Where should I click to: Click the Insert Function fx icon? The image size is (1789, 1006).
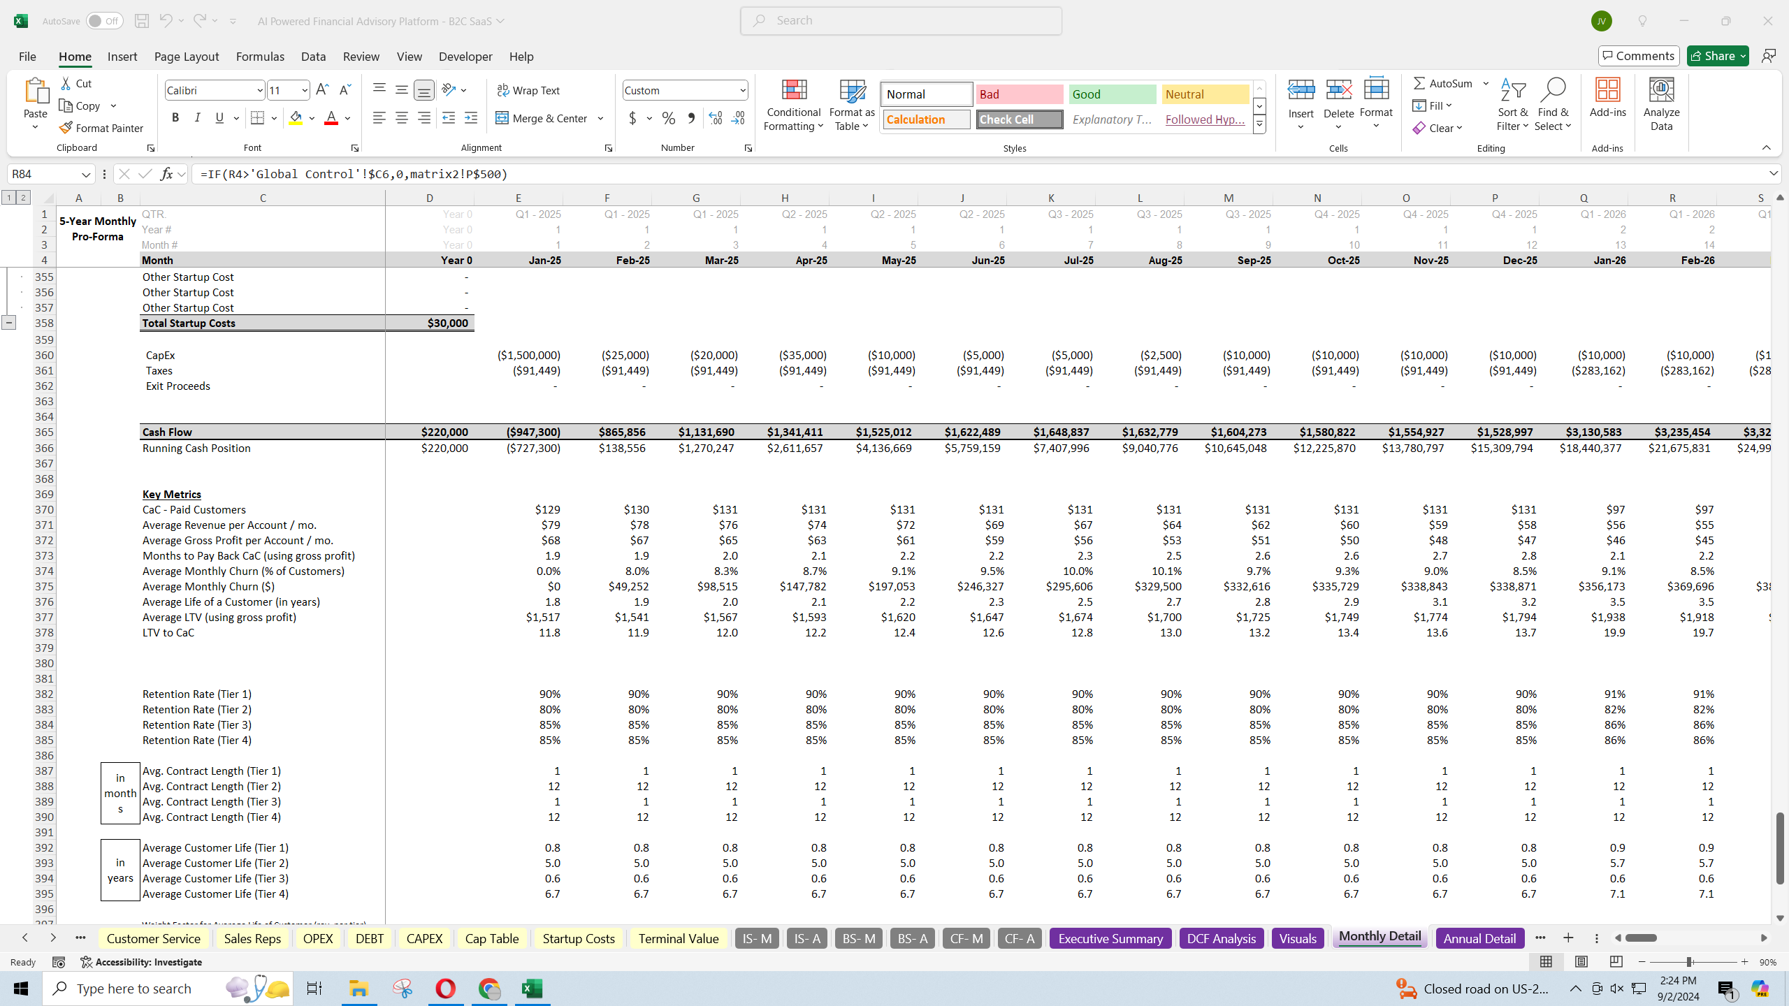click(166, 174)
